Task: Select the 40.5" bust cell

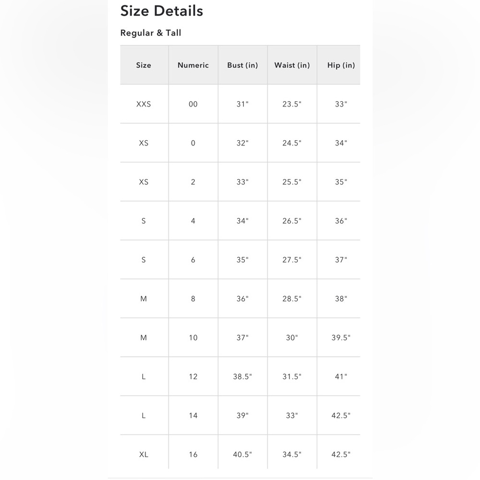Action: 242,454
